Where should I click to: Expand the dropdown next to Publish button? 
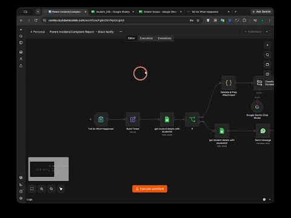pos(267,31)
